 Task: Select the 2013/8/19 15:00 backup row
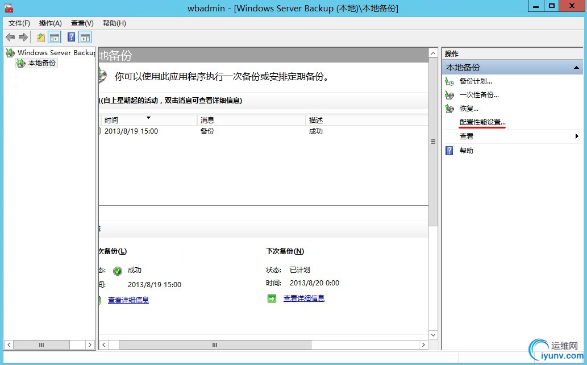pos(264,131)
